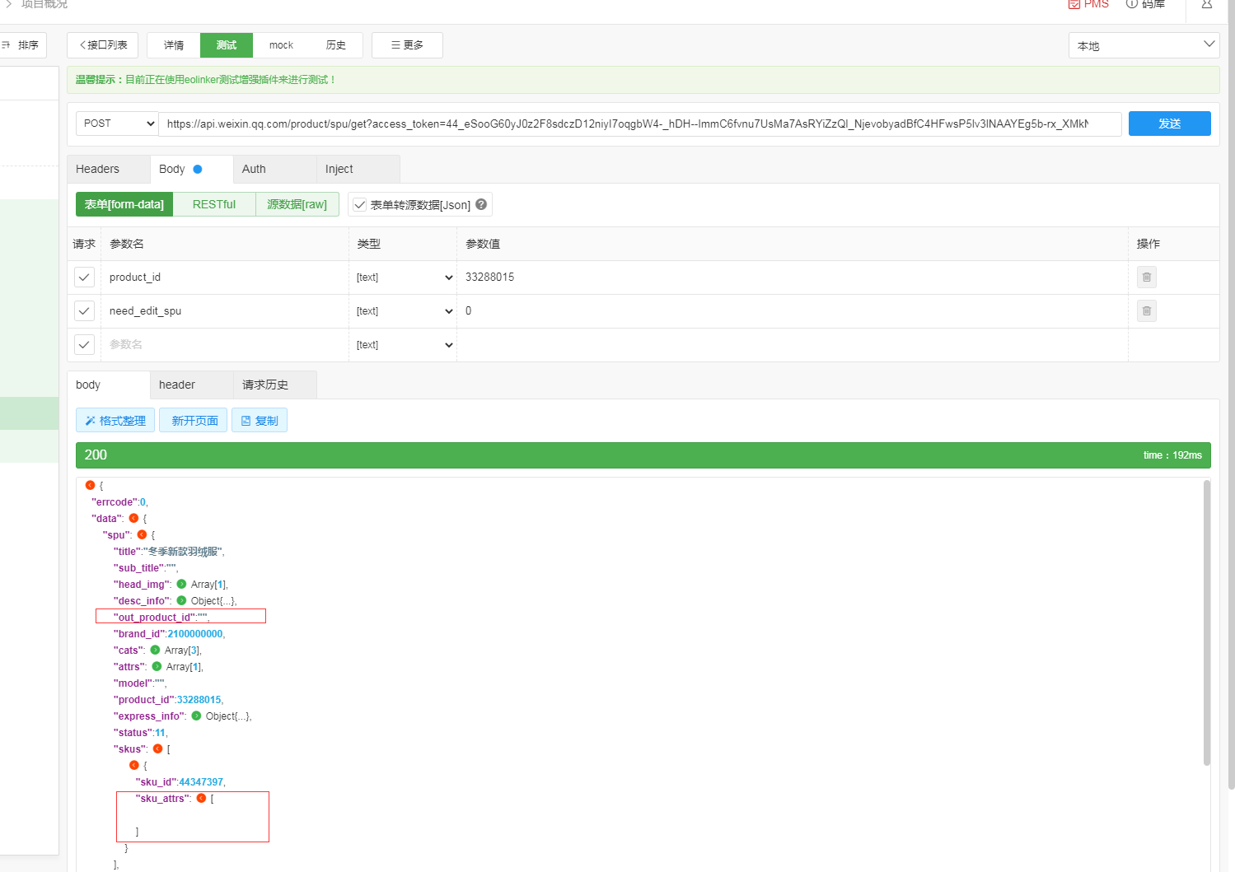Expand the "head_img" array node
The height and width of the screenshot is (872, 1235).
coord(181,585)
